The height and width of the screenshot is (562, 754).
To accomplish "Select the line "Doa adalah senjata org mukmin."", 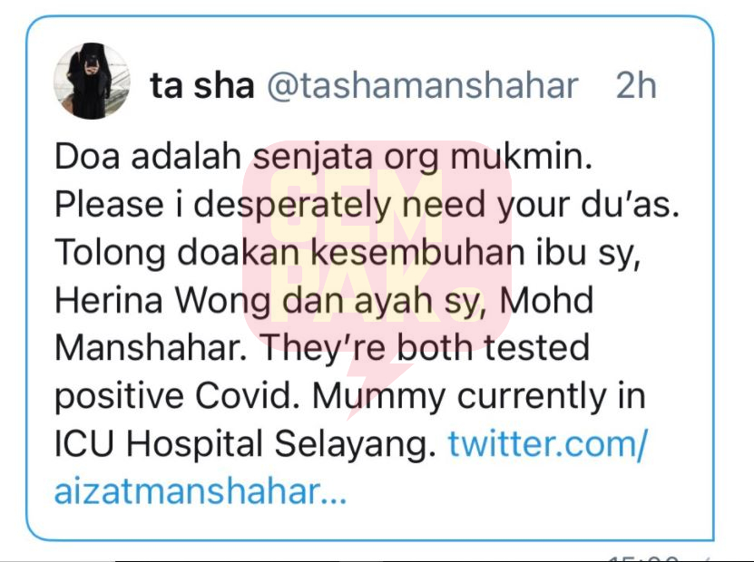I will point(323,158).
